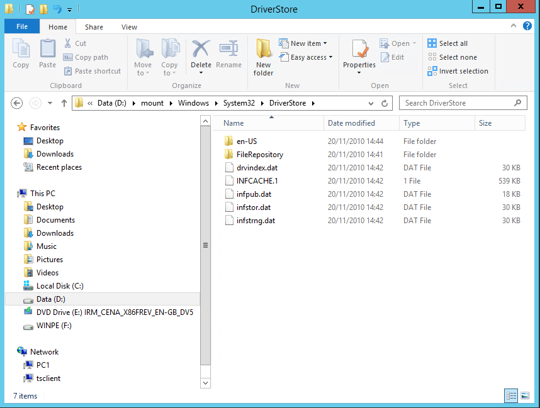The width and height of the screenshot is (540, 408).
Task: Navigate back using the back arrow
Action: pos(16,102)
